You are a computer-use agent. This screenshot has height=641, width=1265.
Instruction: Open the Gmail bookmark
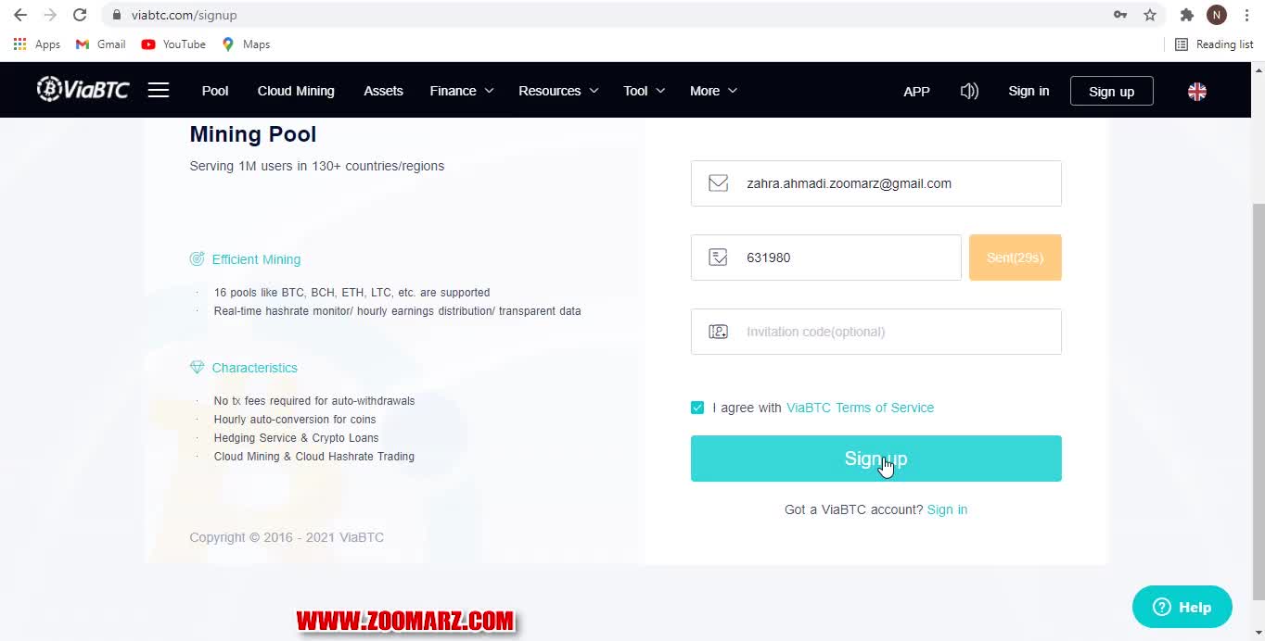[100, 44]
